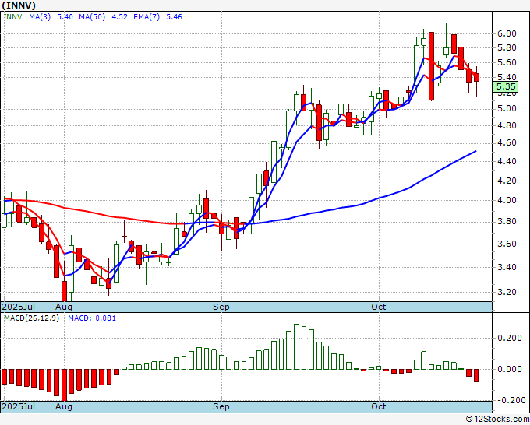Screen dimensions: 530x425
Task: Click the 3.20 price axis label
Action: (507, 292)
